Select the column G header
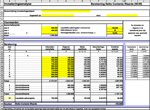Viewport: 150px width, 110px height. [x=115, y=1]
